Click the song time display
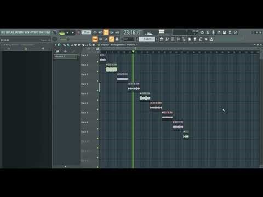This screenshot has height=197, width=263. pyautogui.click(x=132, y=33)
